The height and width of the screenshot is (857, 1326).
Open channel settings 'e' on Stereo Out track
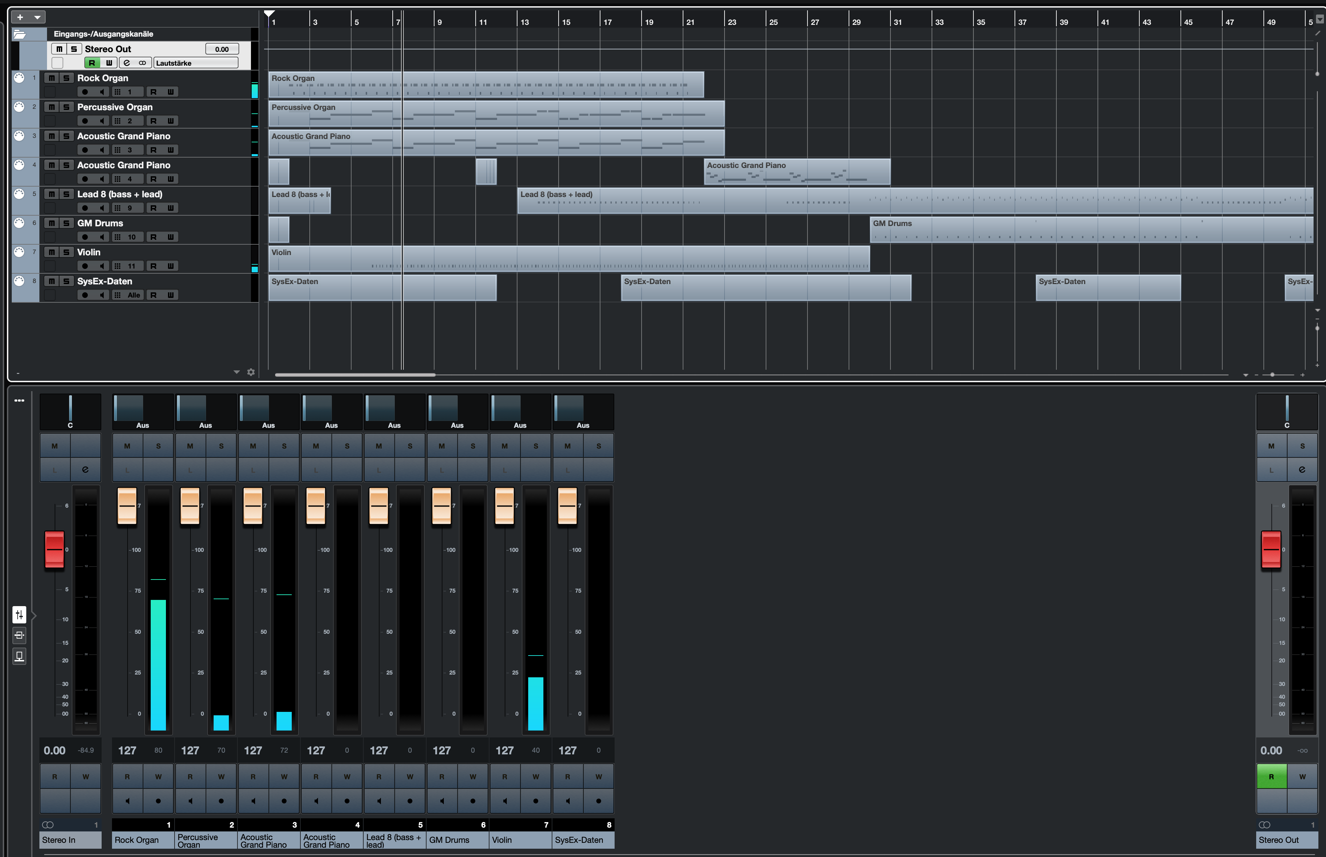point(127,63)
